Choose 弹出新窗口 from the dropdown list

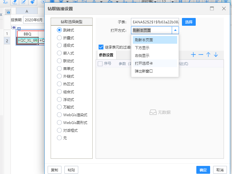[x=144, y=71]
